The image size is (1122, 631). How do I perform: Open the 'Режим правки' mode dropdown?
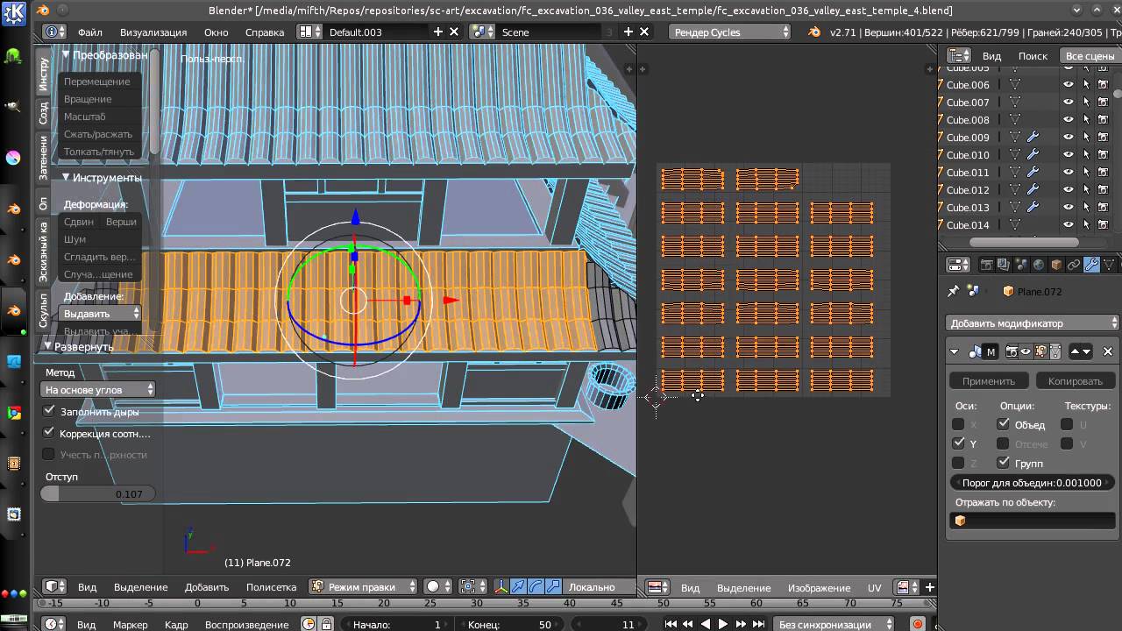363,586
